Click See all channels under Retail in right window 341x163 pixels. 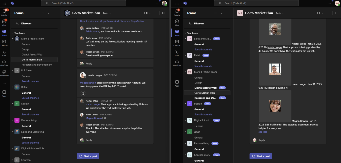pos(203,66)
